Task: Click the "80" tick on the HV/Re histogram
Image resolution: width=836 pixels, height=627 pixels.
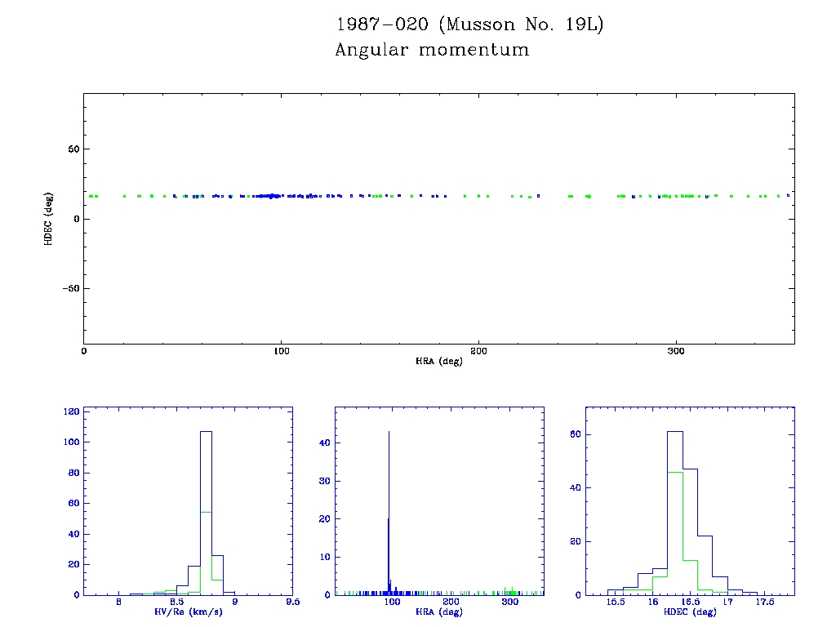Action: (73, 473)
